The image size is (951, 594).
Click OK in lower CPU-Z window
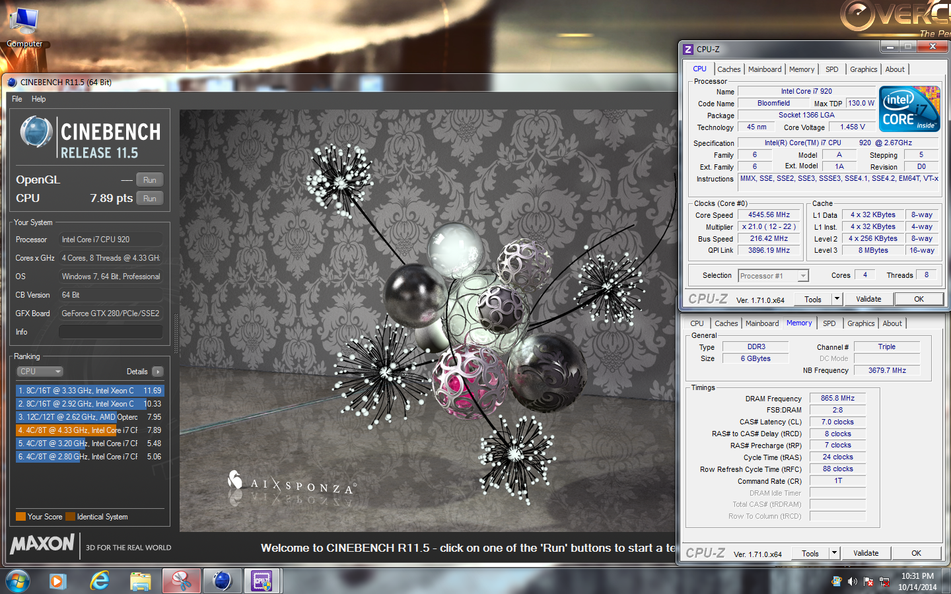[x=916, y=553]
